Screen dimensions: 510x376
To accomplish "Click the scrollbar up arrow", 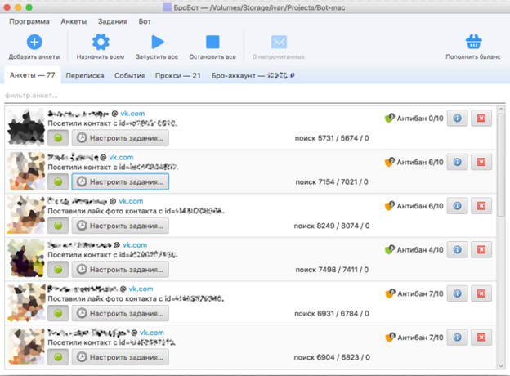I will click(x=501, y=110).
